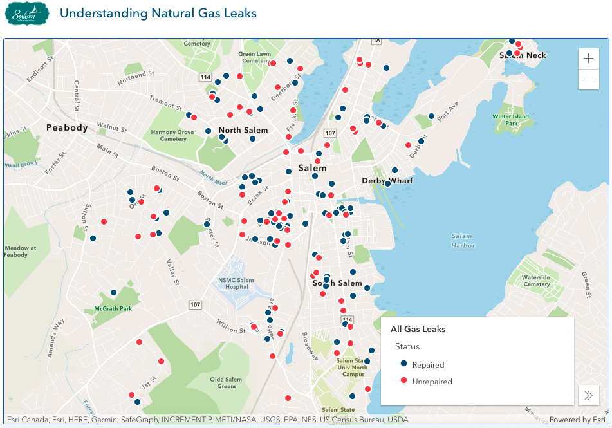Collapse legend with double chevron arrow

pyautogui.click(x=589, y=395)
